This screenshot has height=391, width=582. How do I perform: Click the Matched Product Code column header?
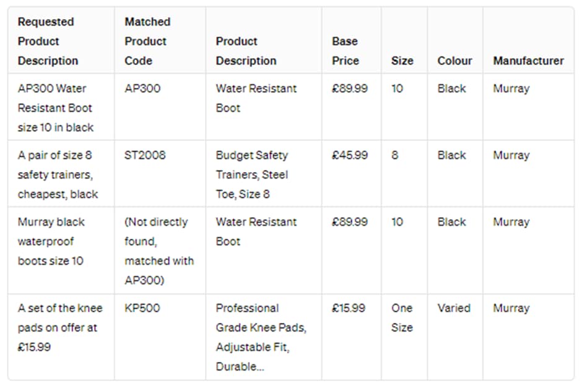pyautogui.click(x=147, y=41)
